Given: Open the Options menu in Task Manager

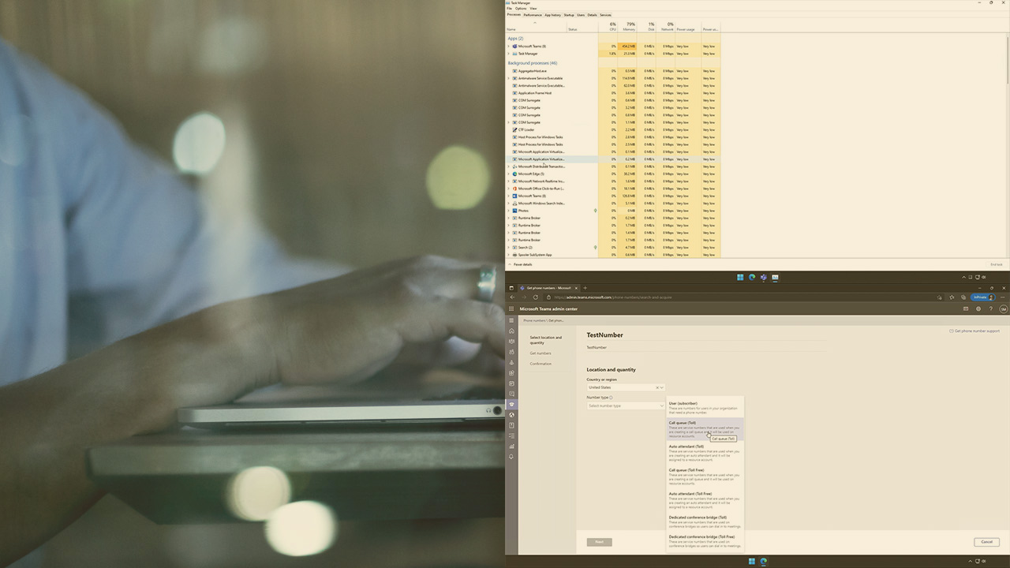Looking at the screenshot, I should pyautogui.click(x=520, y=9).
